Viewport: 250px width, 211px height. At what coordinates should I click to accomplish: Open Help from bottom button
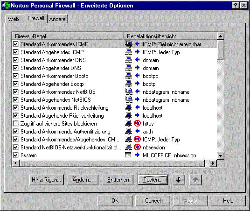pos(228,201)
